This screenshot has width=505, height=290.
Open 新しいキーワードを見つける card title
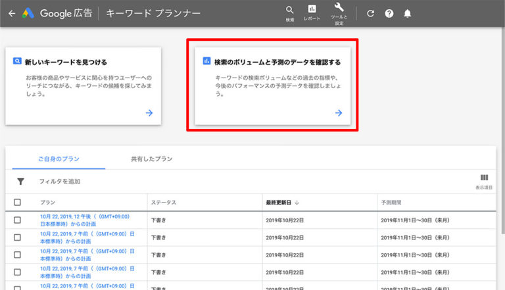[66, 62]
